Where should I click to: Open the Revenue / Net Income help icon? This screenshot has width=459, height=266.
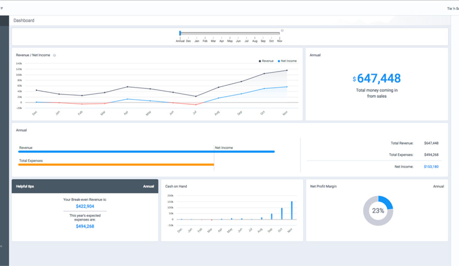[x=54, y=55]
